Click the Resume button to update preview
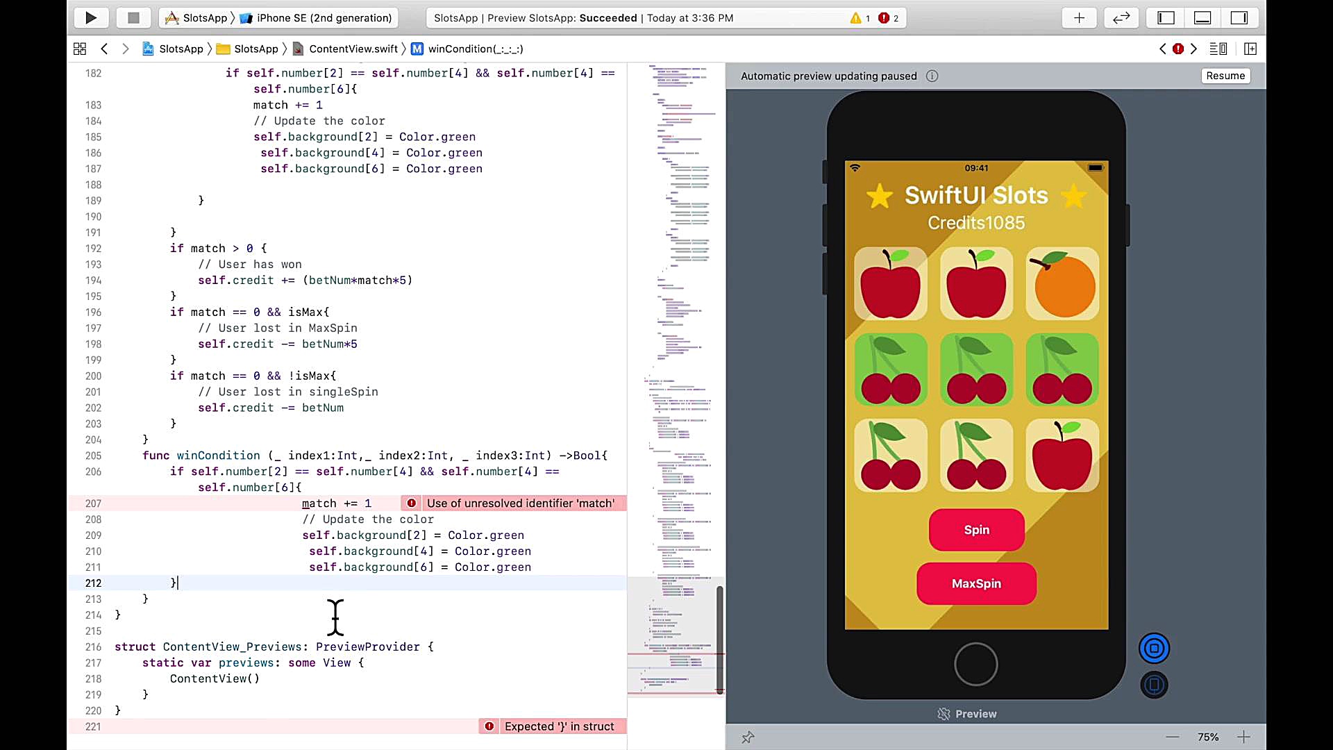Screen dimensions: 1333x750 1225,76
